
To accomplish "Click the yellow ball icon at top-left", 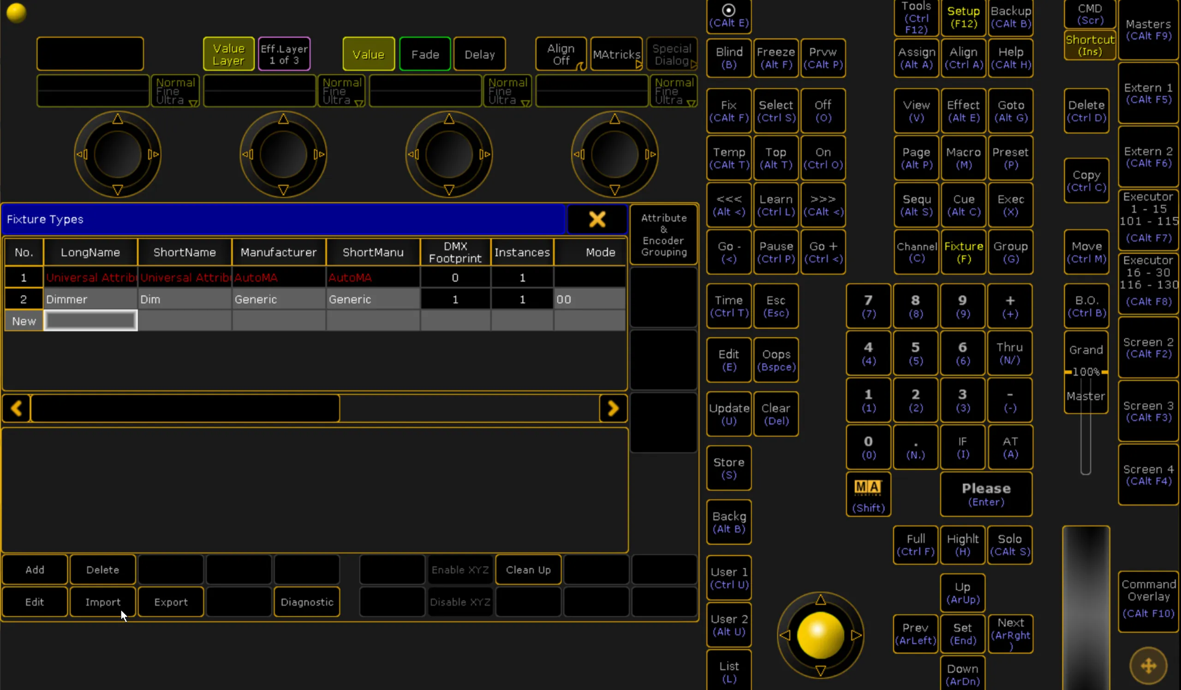I will click(x=17, y=12).
